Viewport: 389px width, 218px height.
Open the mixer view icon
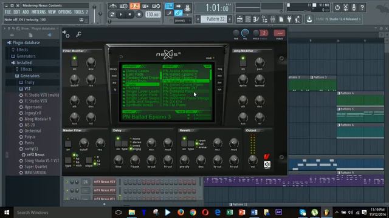click(273, 19)
